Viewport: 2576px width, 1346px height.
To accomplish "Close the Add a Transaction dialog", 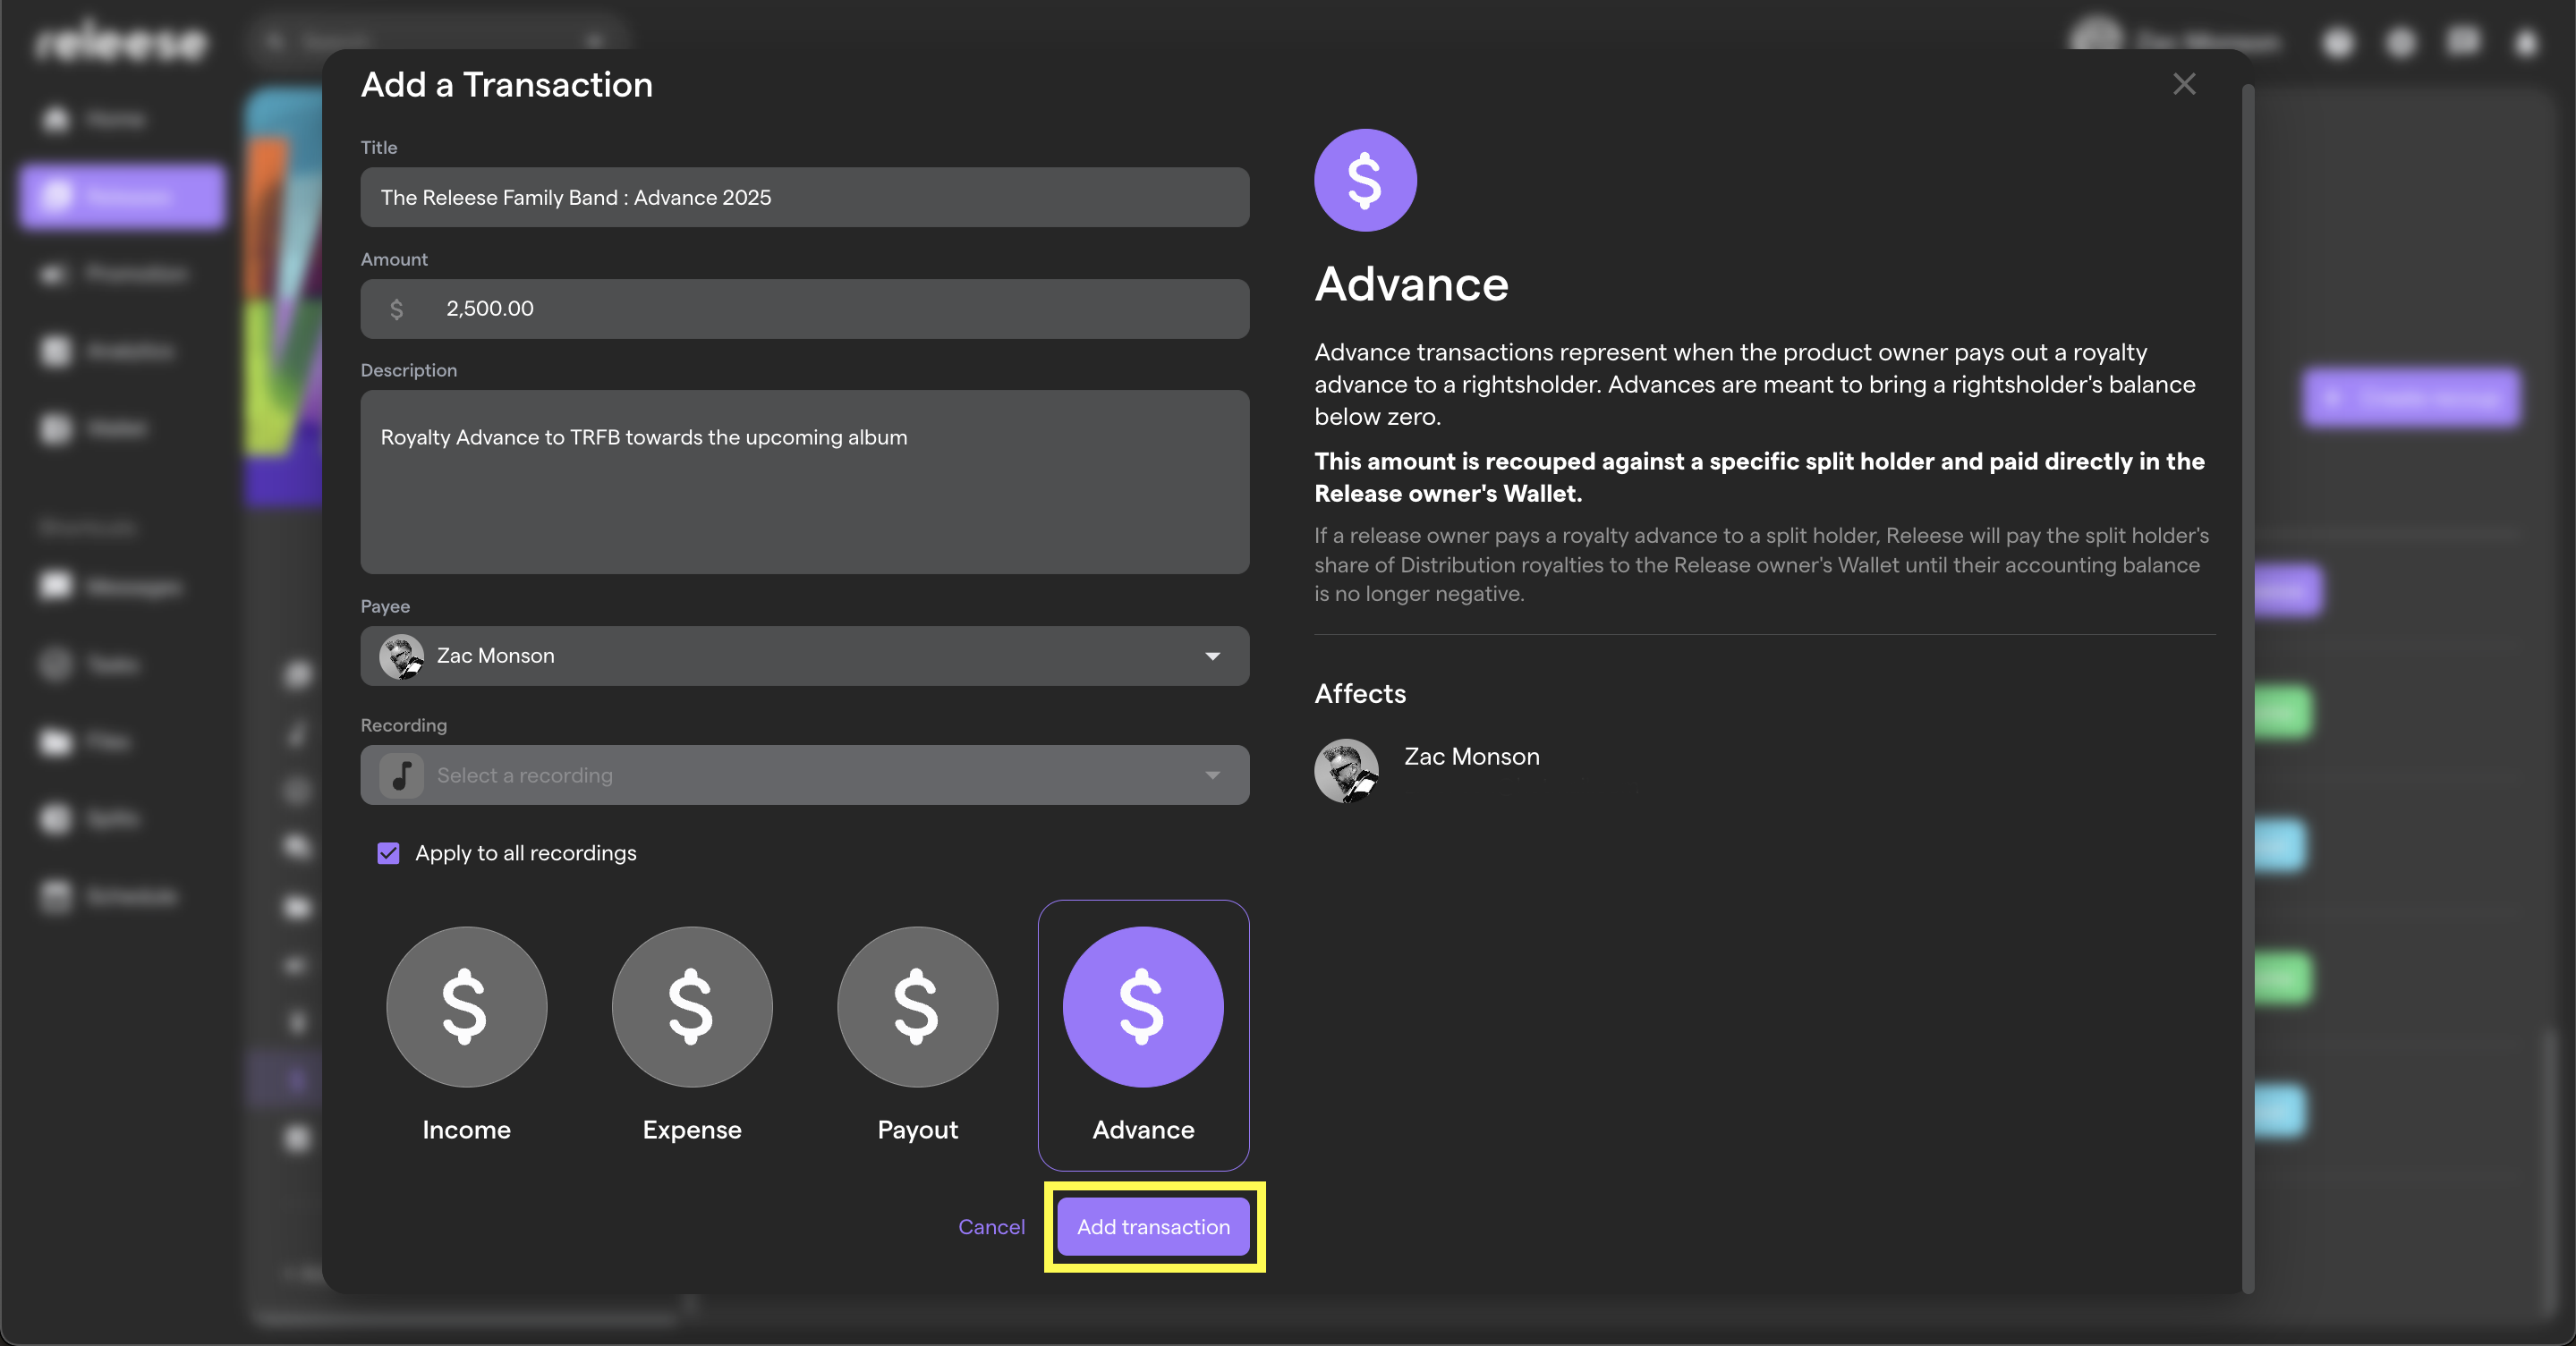I will tap(2184, 84).
